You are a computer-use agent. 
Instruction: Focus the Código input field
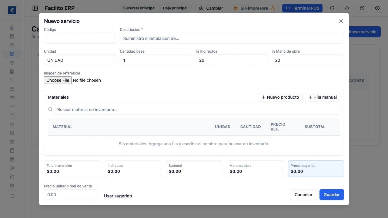point(80,38)
